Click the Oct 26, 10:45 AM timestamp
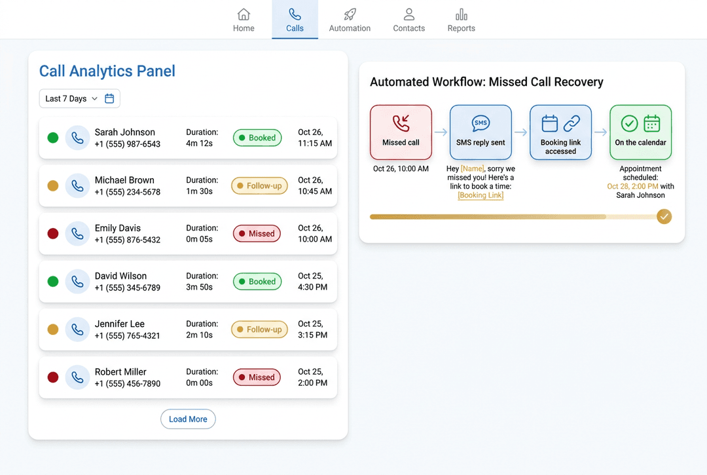Image resolution: width=707 pixels, height=475 pixels. coord(315,185)
